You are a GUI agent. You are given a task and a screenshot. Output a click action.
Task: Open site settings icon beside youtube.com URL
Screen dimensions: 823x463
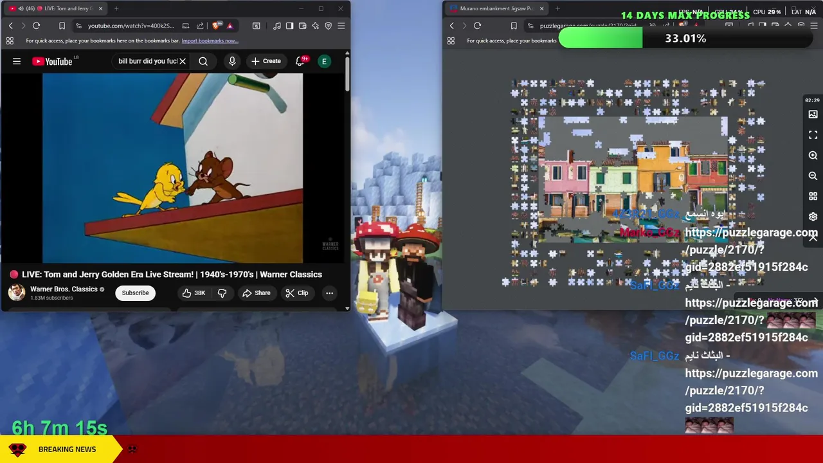(x=78, y=26)
